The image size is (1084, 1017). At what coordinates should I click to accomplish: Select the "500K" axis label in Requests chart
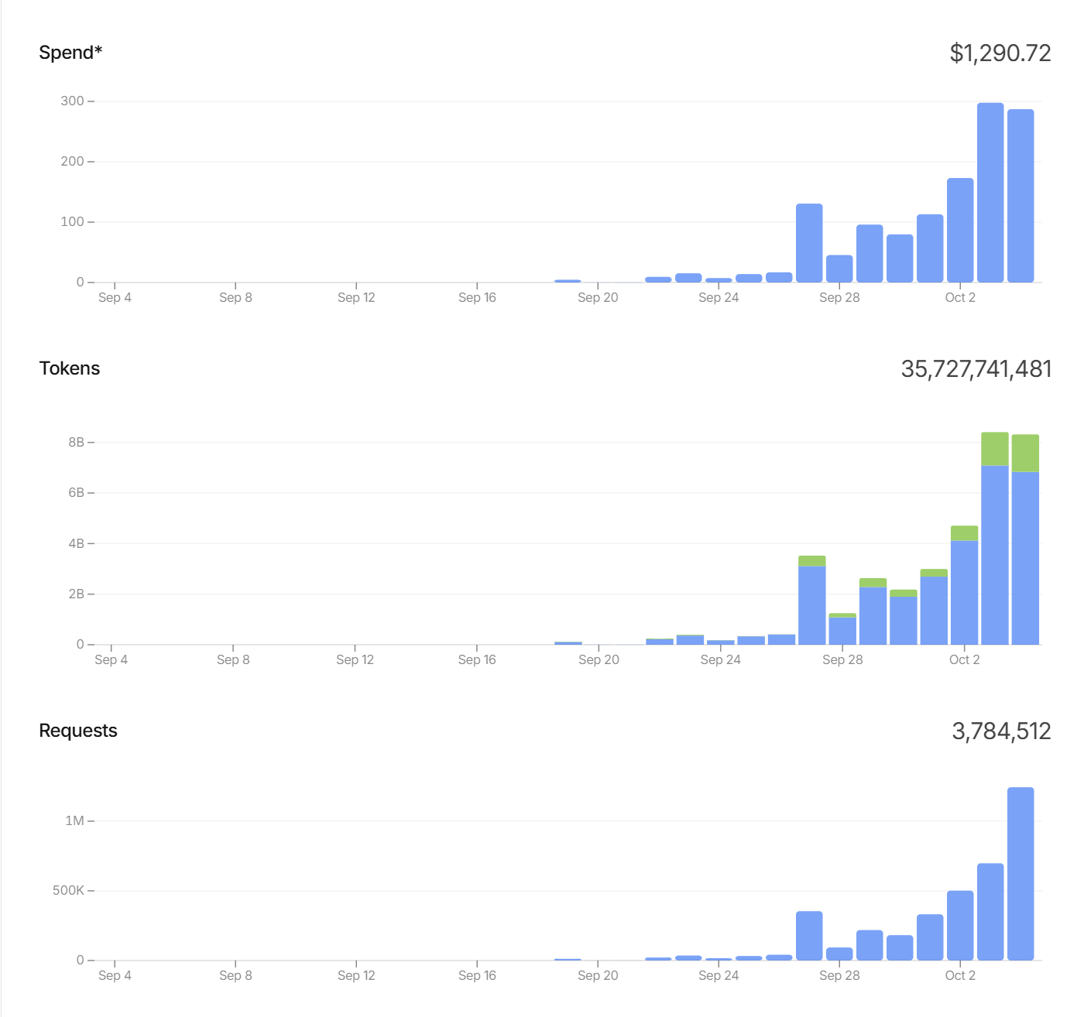68,891
